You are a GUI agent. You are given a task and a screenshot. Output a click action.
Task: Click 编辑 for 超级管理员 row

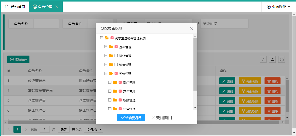(x=227, y=81)
